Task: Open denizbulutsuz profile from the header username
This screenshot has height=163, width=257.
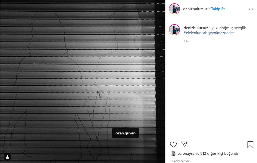Action: point(195,9)
